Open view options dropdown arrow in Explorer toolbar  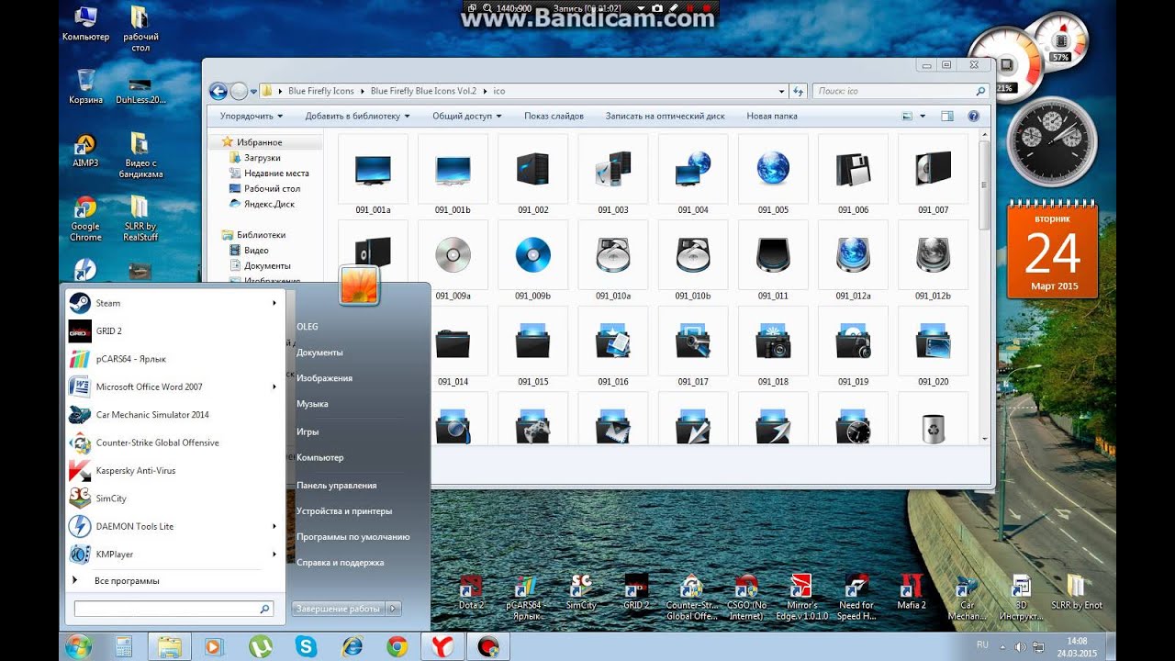[923, 117]
